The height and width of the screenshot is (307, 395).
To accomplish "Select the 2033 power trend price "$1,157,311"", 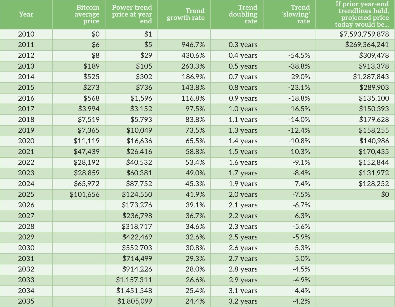I will (134, 280).
